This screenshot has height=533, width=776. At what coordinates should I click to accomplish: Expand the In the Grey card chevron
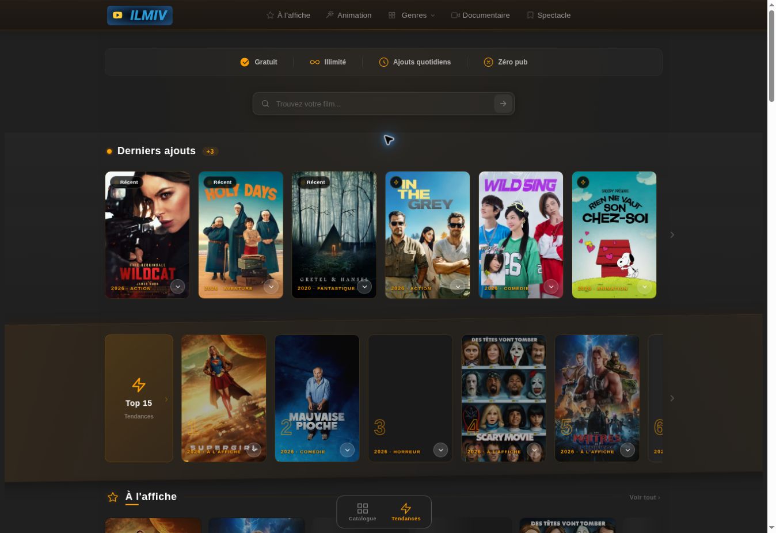click(458, 286)
